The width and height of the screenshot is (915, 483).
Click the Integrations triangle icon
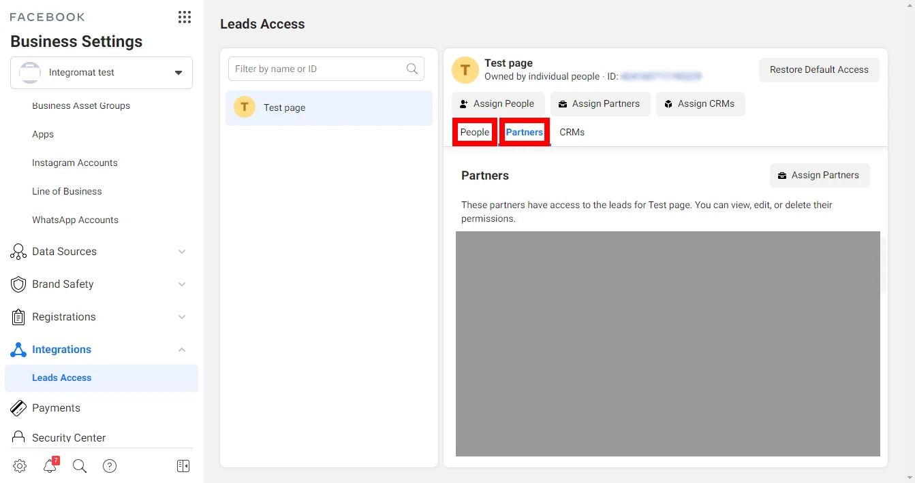pyautogui.click(x=18, y=350)
